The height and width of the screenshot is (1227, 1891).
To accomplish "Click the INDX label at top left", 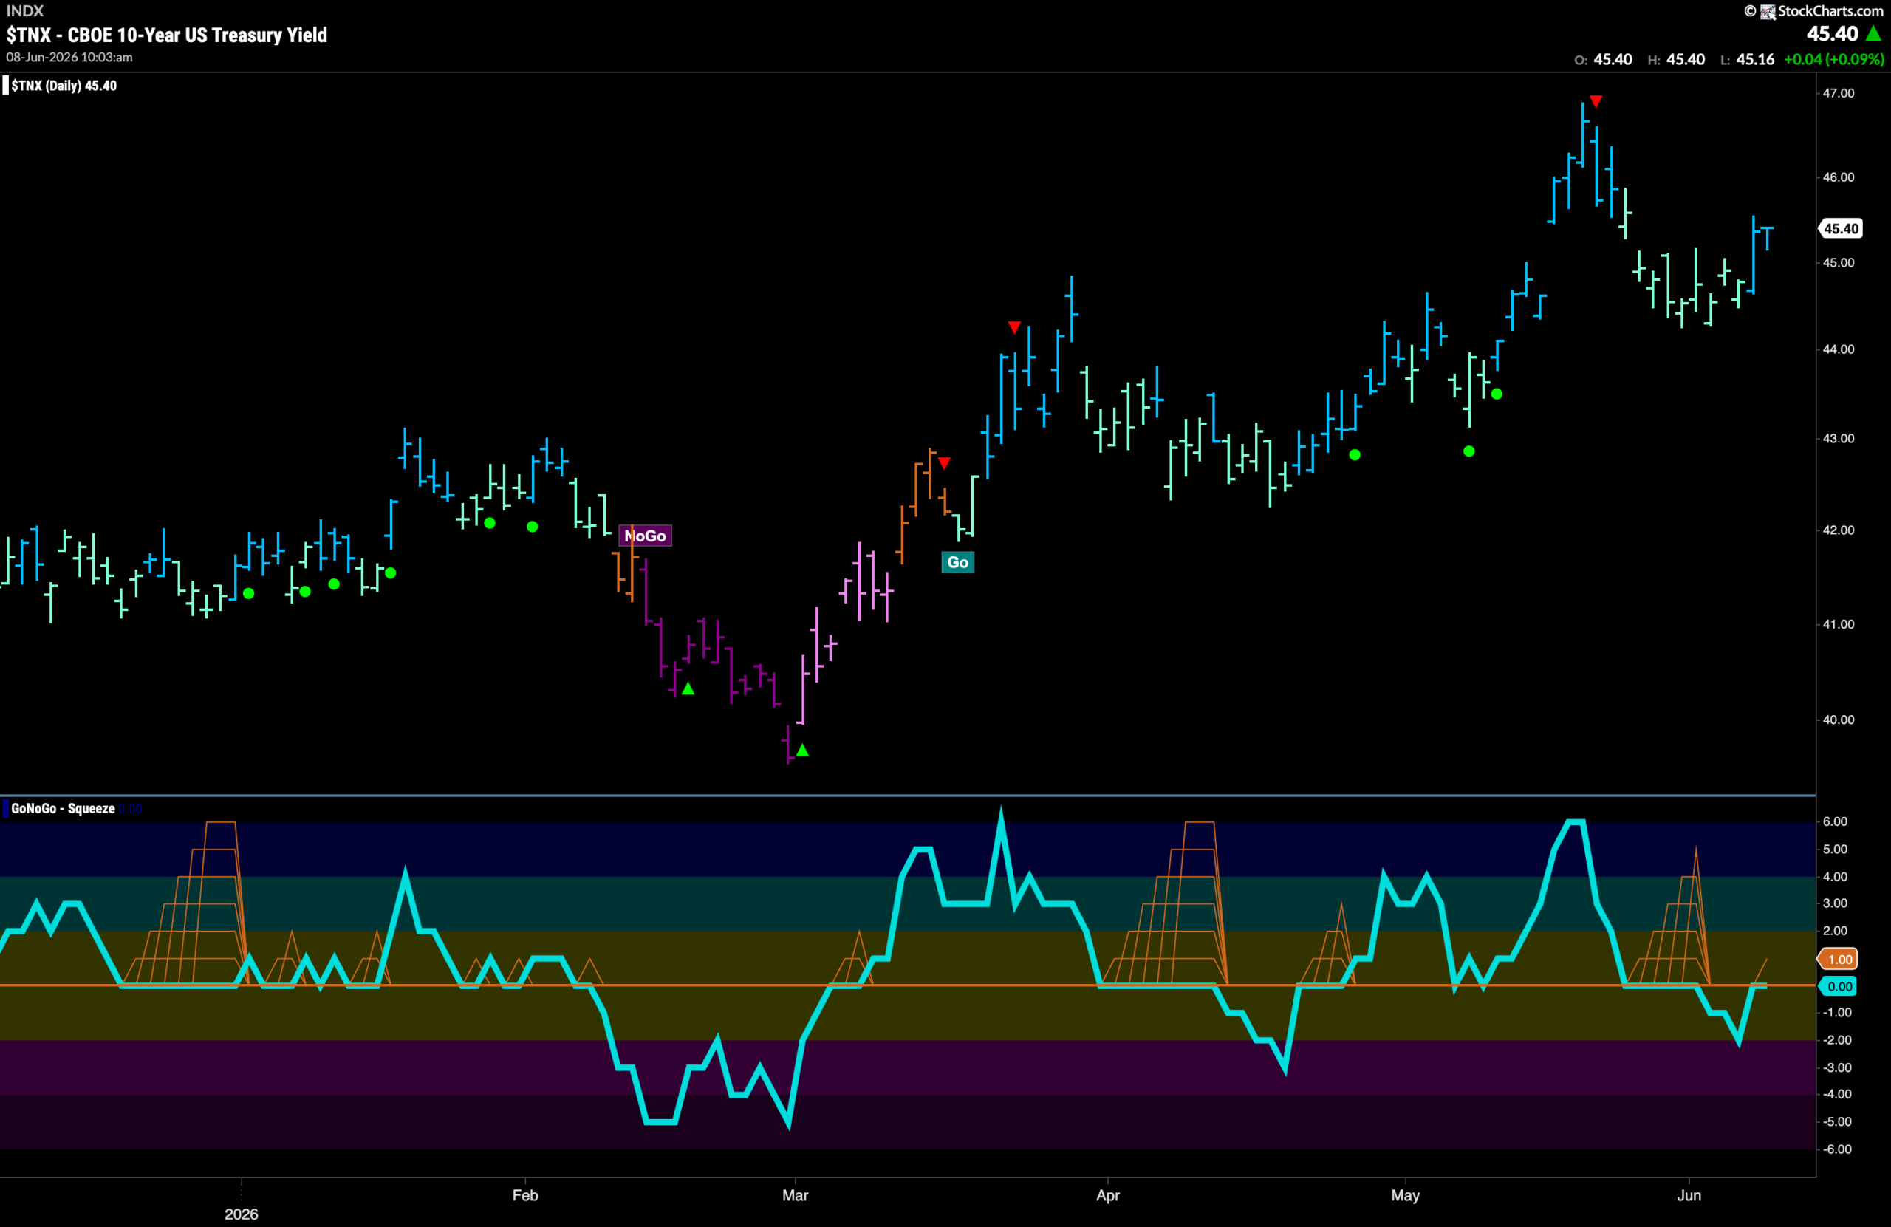I will pyautogui.click(x=24, y=10).
